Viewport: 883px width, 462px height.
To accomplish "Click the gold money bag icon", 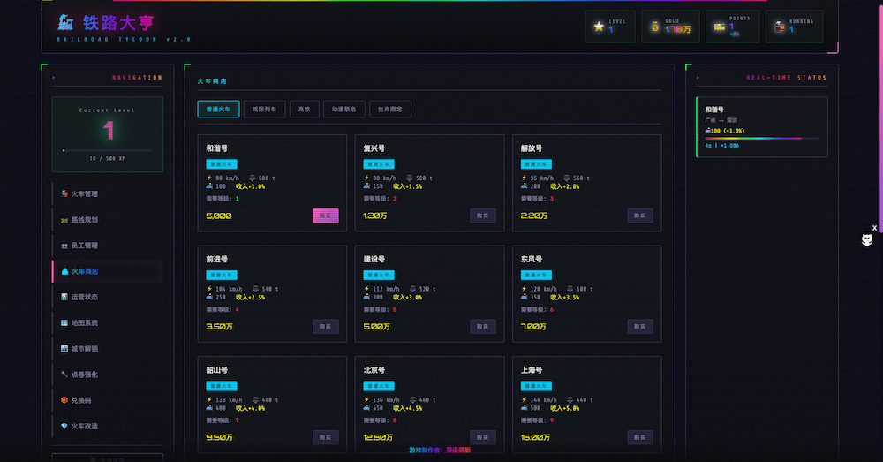I will point(655,27).
